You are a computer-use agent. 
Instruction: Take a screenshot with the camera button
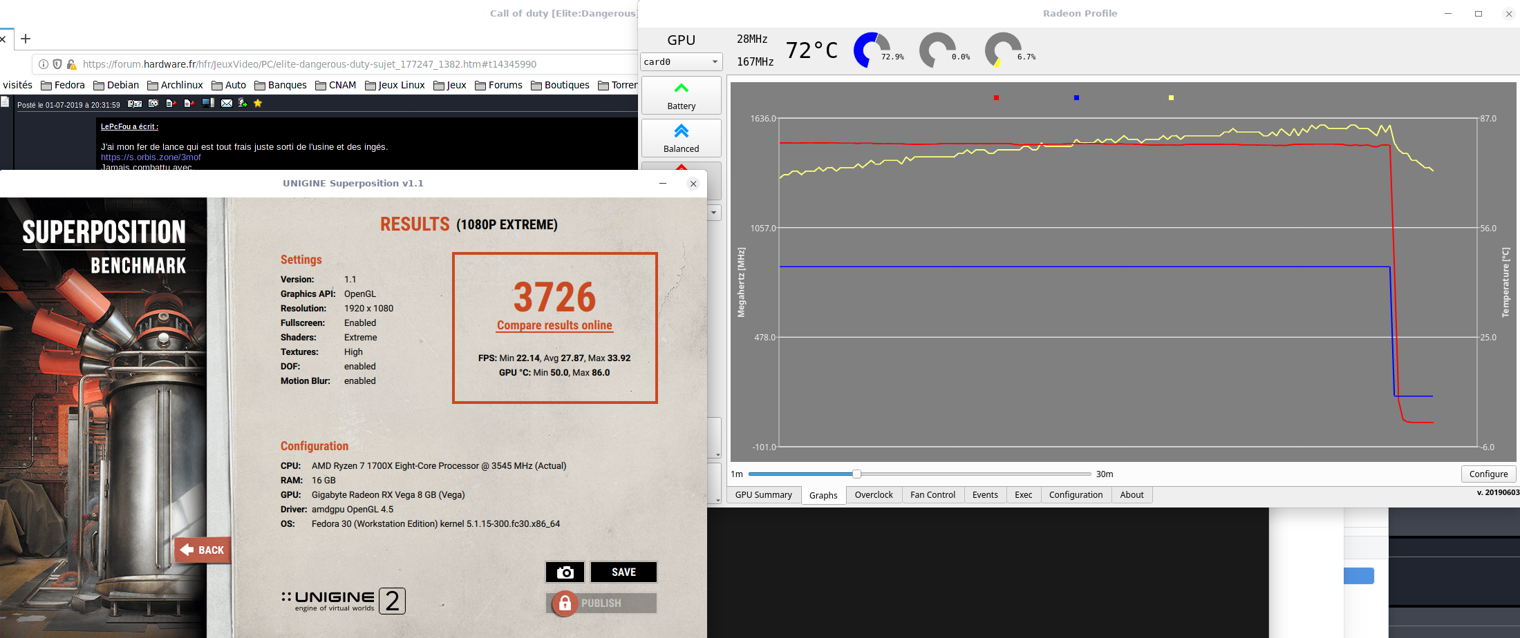coord(565,572)
